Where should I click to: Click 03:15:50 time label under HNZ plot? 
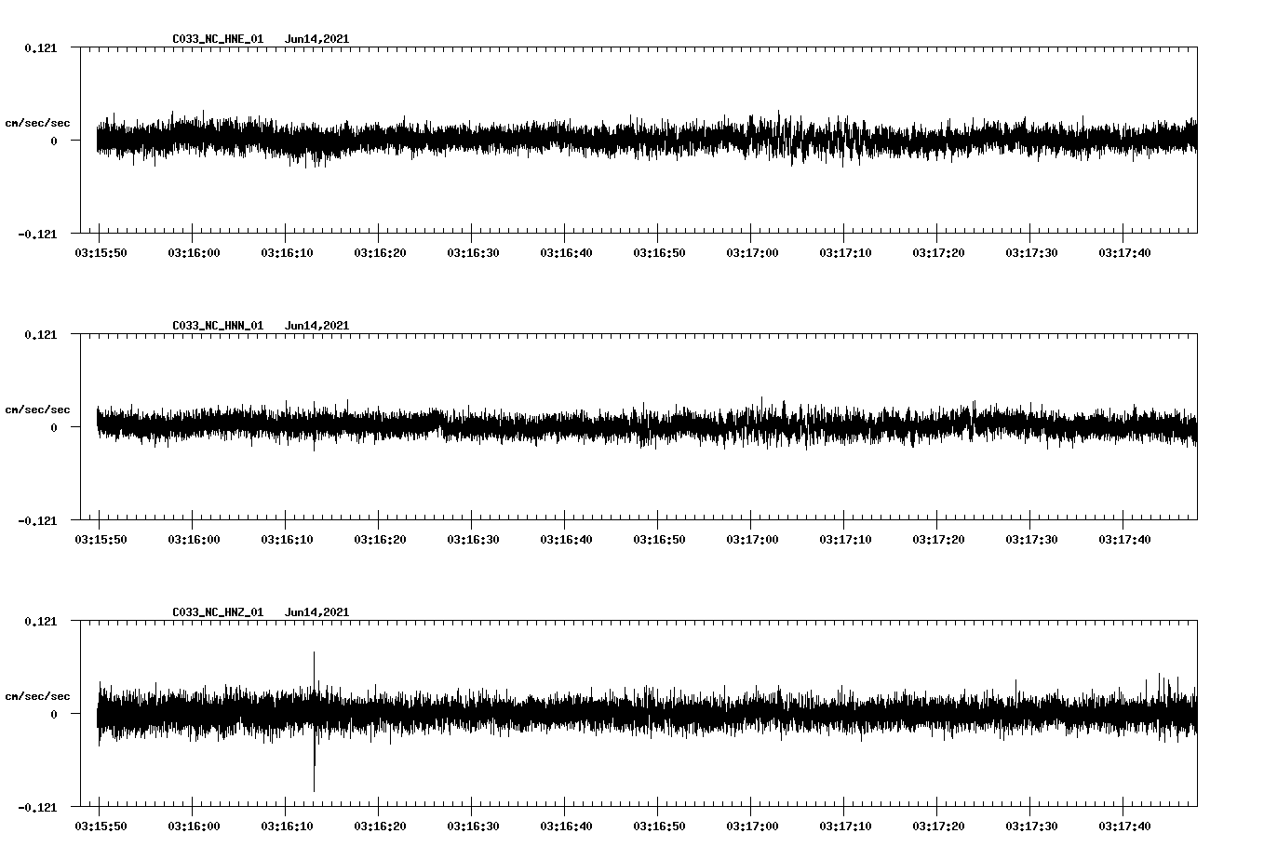coord(101,826)
